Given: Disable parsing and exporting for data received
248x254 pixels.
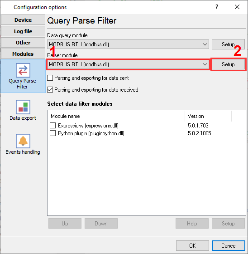Looking at the screenshot, I should tap(50, 90).
